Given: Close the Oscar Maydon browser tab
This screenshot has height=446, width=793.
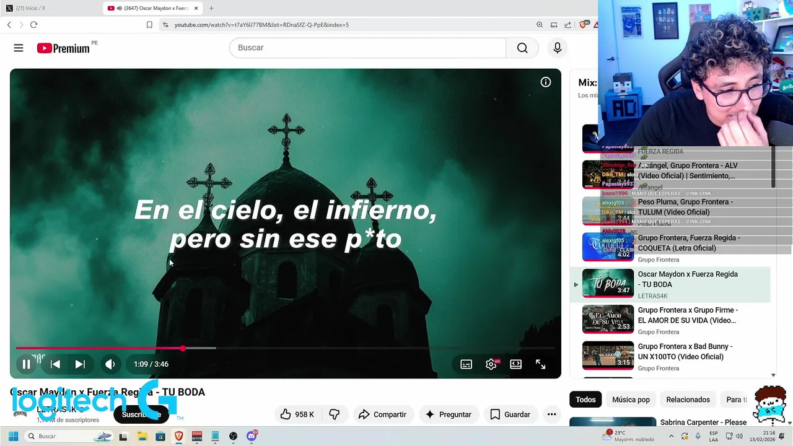Looking at the screenshot, I should [196, 8].
